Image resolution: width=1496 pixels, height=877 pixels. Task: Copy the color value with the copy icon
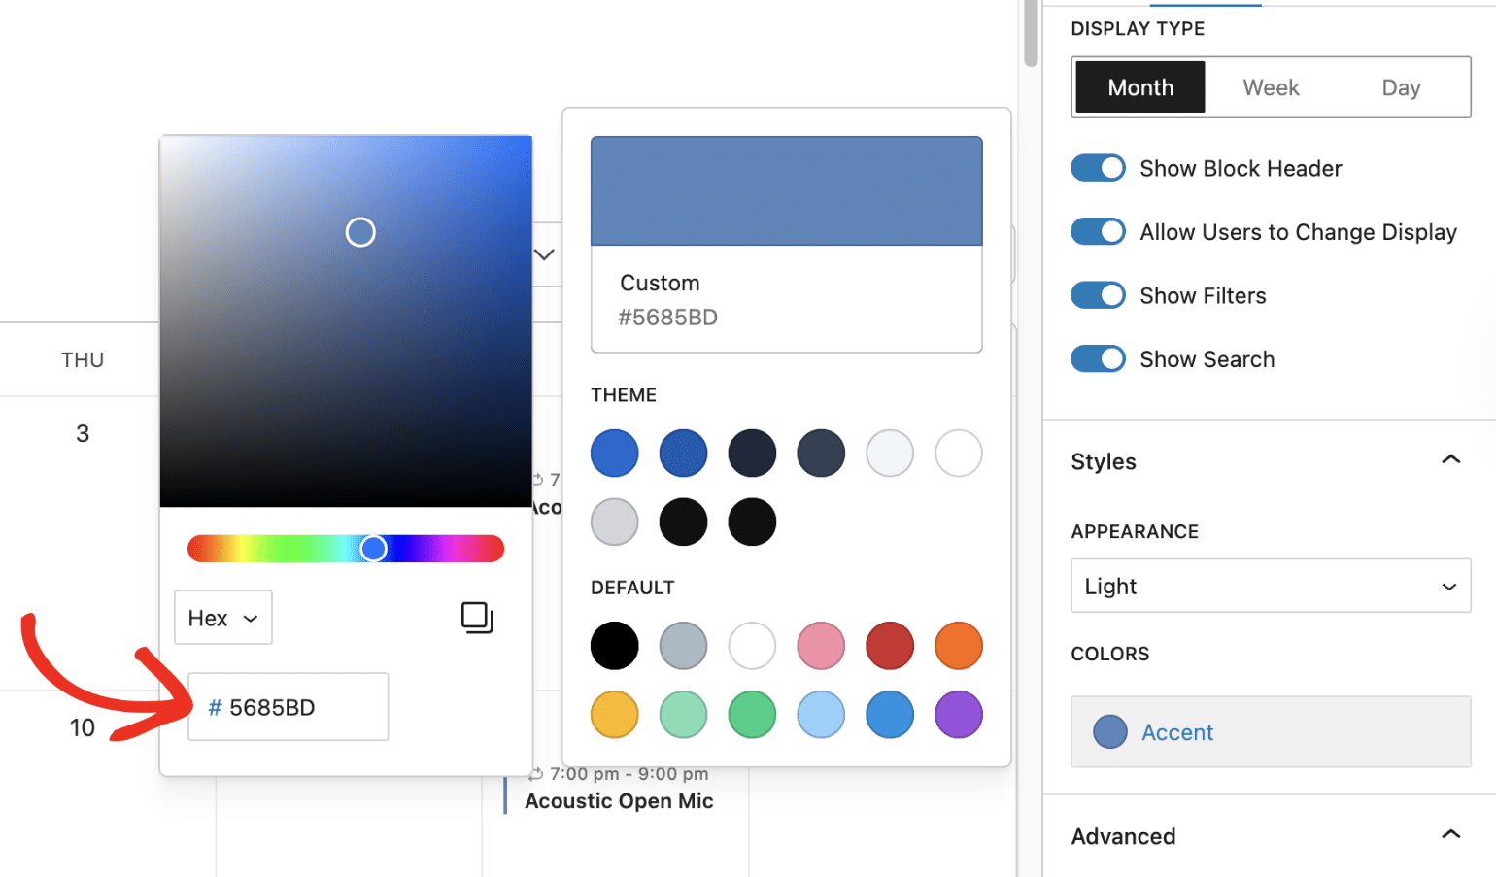[477, 618]
